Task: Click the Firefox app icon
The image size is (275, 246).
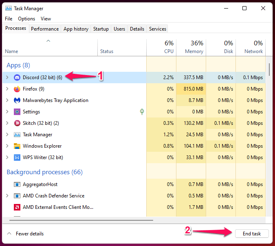Action: [17, 89]
